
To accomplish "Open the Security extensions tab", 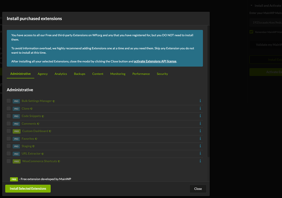I will tap(162, 74).
